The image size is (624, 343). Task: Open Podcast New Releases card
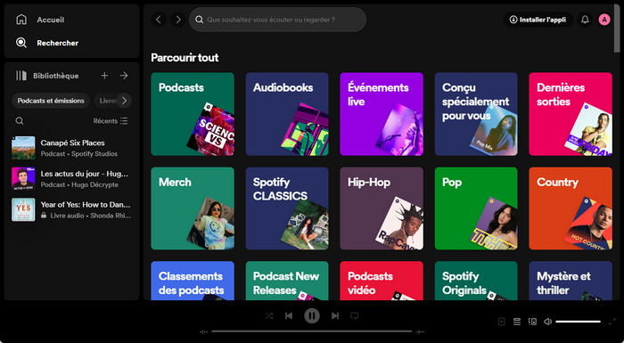[287, 281]
